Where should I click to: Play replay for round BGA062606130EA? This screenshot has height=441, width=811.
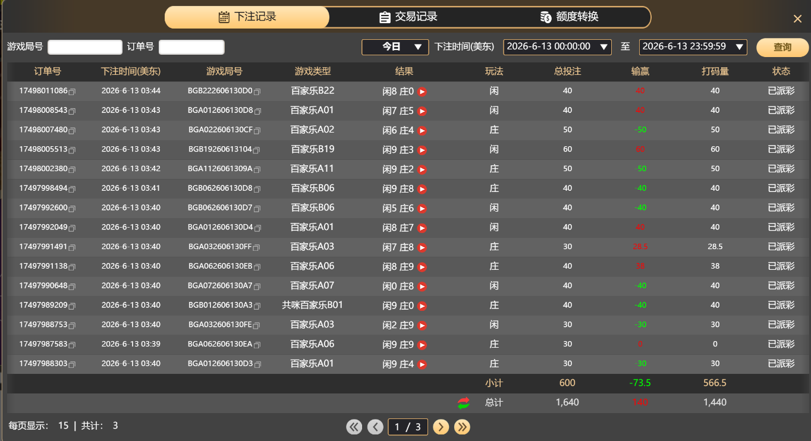(422, 345)
